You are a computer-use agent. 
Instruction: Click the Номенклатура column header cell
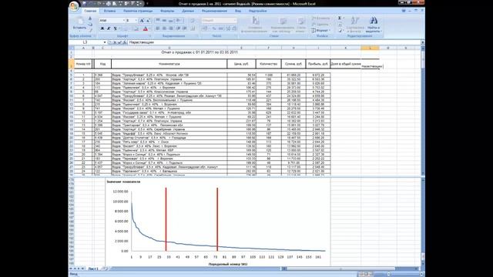(x=169, y=64)
